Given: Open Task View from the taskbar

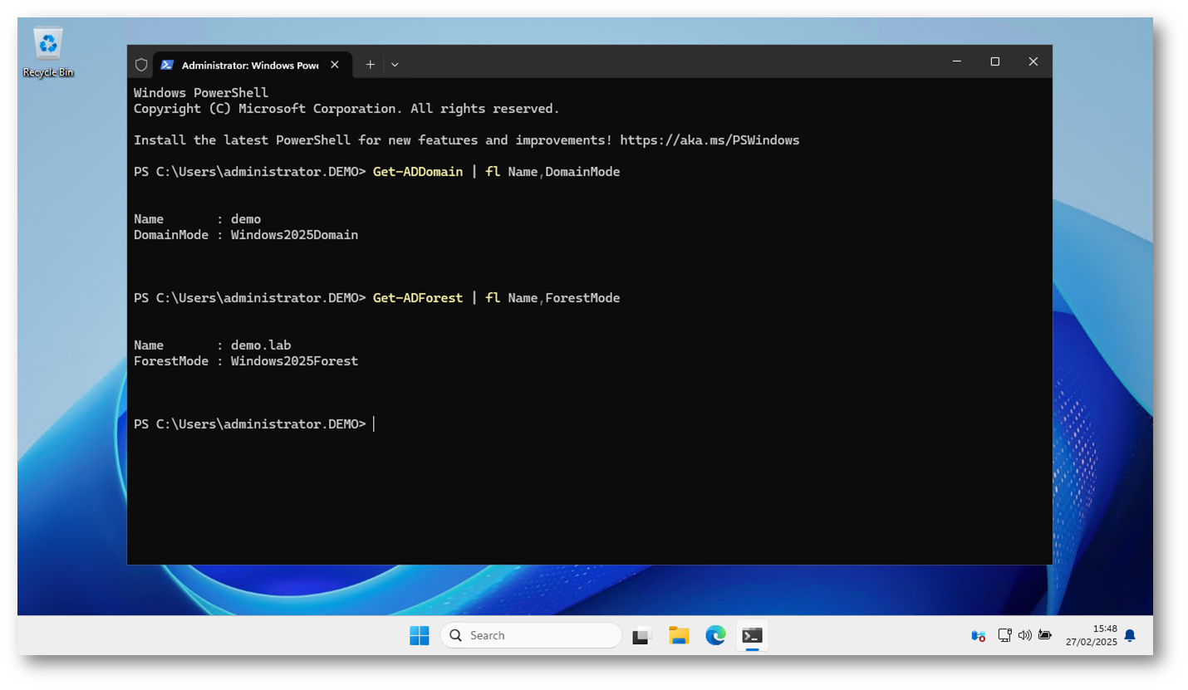Looking at the screenshot, I should coord(641,636).
